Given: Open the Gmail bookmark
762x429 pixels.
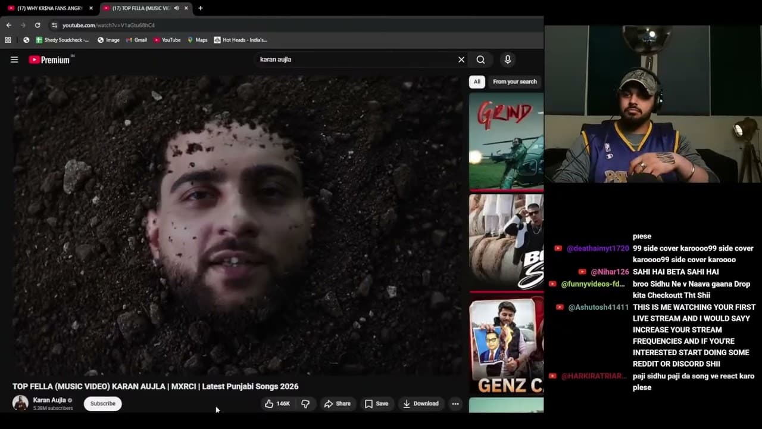Looking at the screenshot, I should pos(136,40).
